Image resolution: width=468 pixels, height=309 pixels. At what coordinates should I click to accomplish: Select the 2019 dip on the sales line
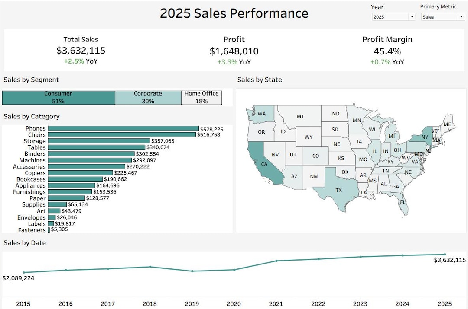192,271
